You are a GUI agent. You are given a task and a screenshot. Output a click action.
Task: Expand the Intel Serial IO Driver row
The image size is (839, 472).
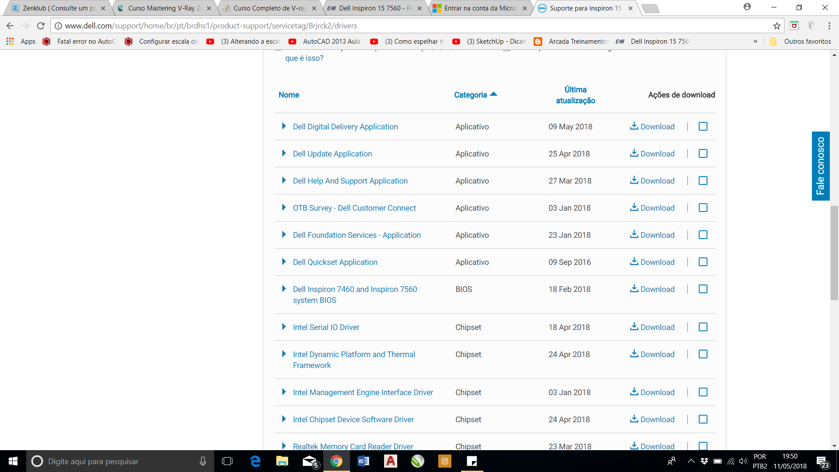(x=284, y=326)
